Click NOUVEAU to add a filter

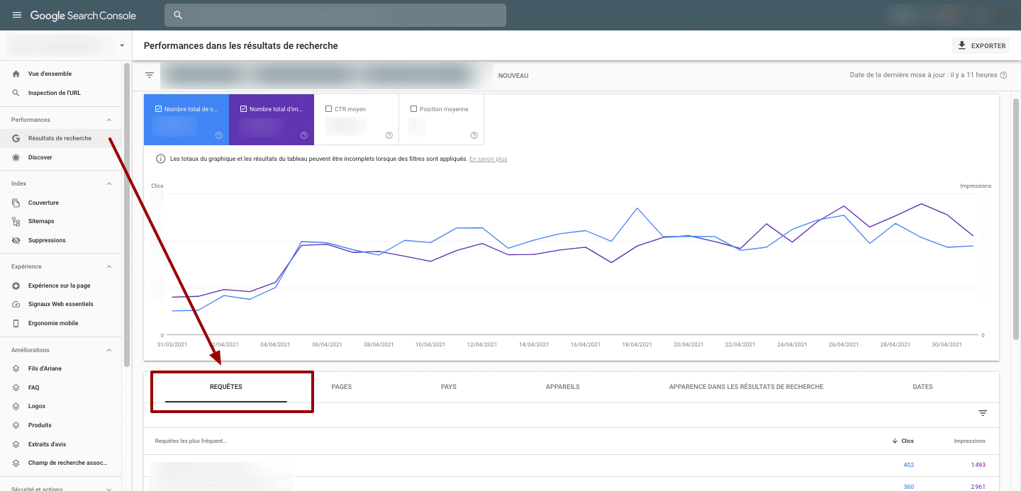pyautogui.click(x=513, y=76)
